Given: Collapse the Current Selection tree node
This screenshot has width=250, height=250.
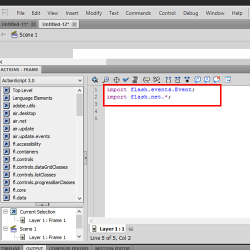Looking at the screenshot, I should click(5, 211).
